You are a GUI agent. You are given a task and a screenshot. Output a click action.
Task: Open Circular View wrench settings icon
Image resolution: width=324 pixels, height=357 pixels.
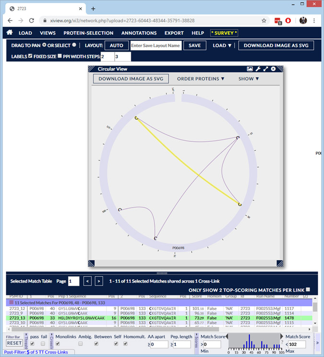pyautogui.click(x=258, y=69)
